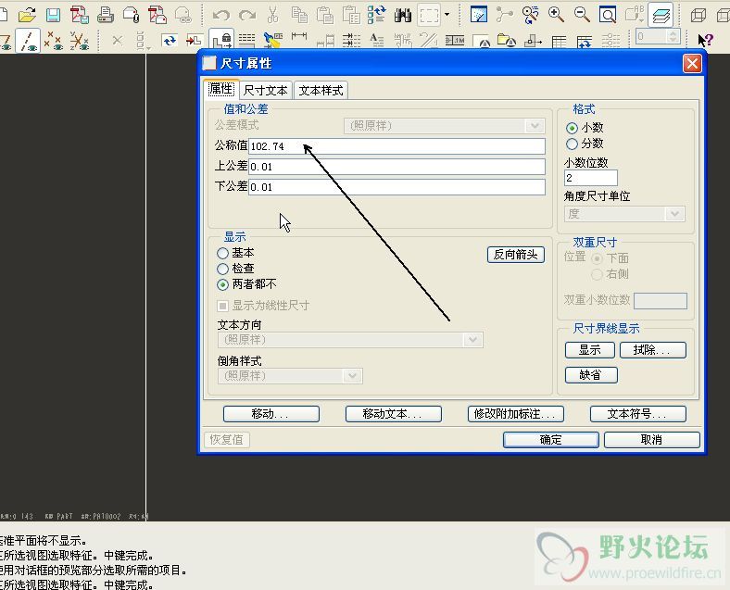This screenshot has width=730, height=590.
Task: Toggle coordinate system display icon
Action: 80,41
